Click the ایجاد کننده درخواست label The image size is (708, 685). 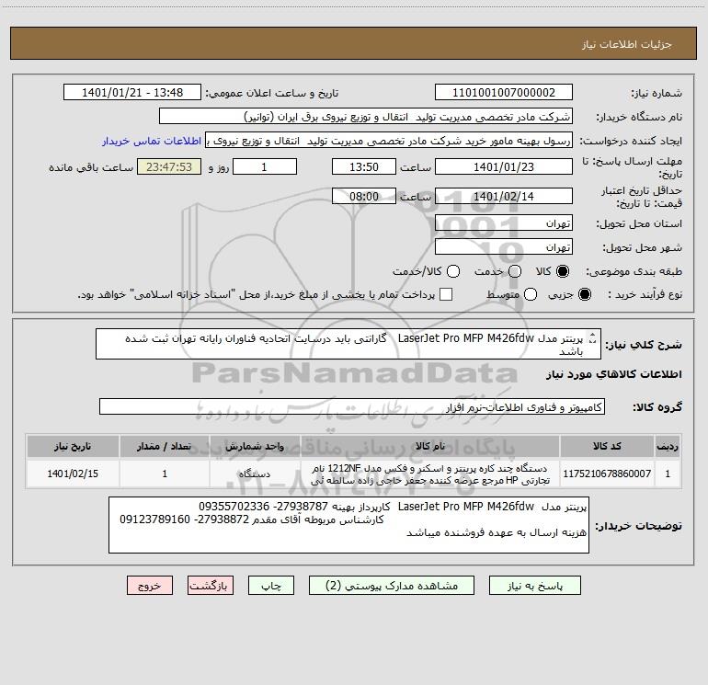click(x=631, y=142)
